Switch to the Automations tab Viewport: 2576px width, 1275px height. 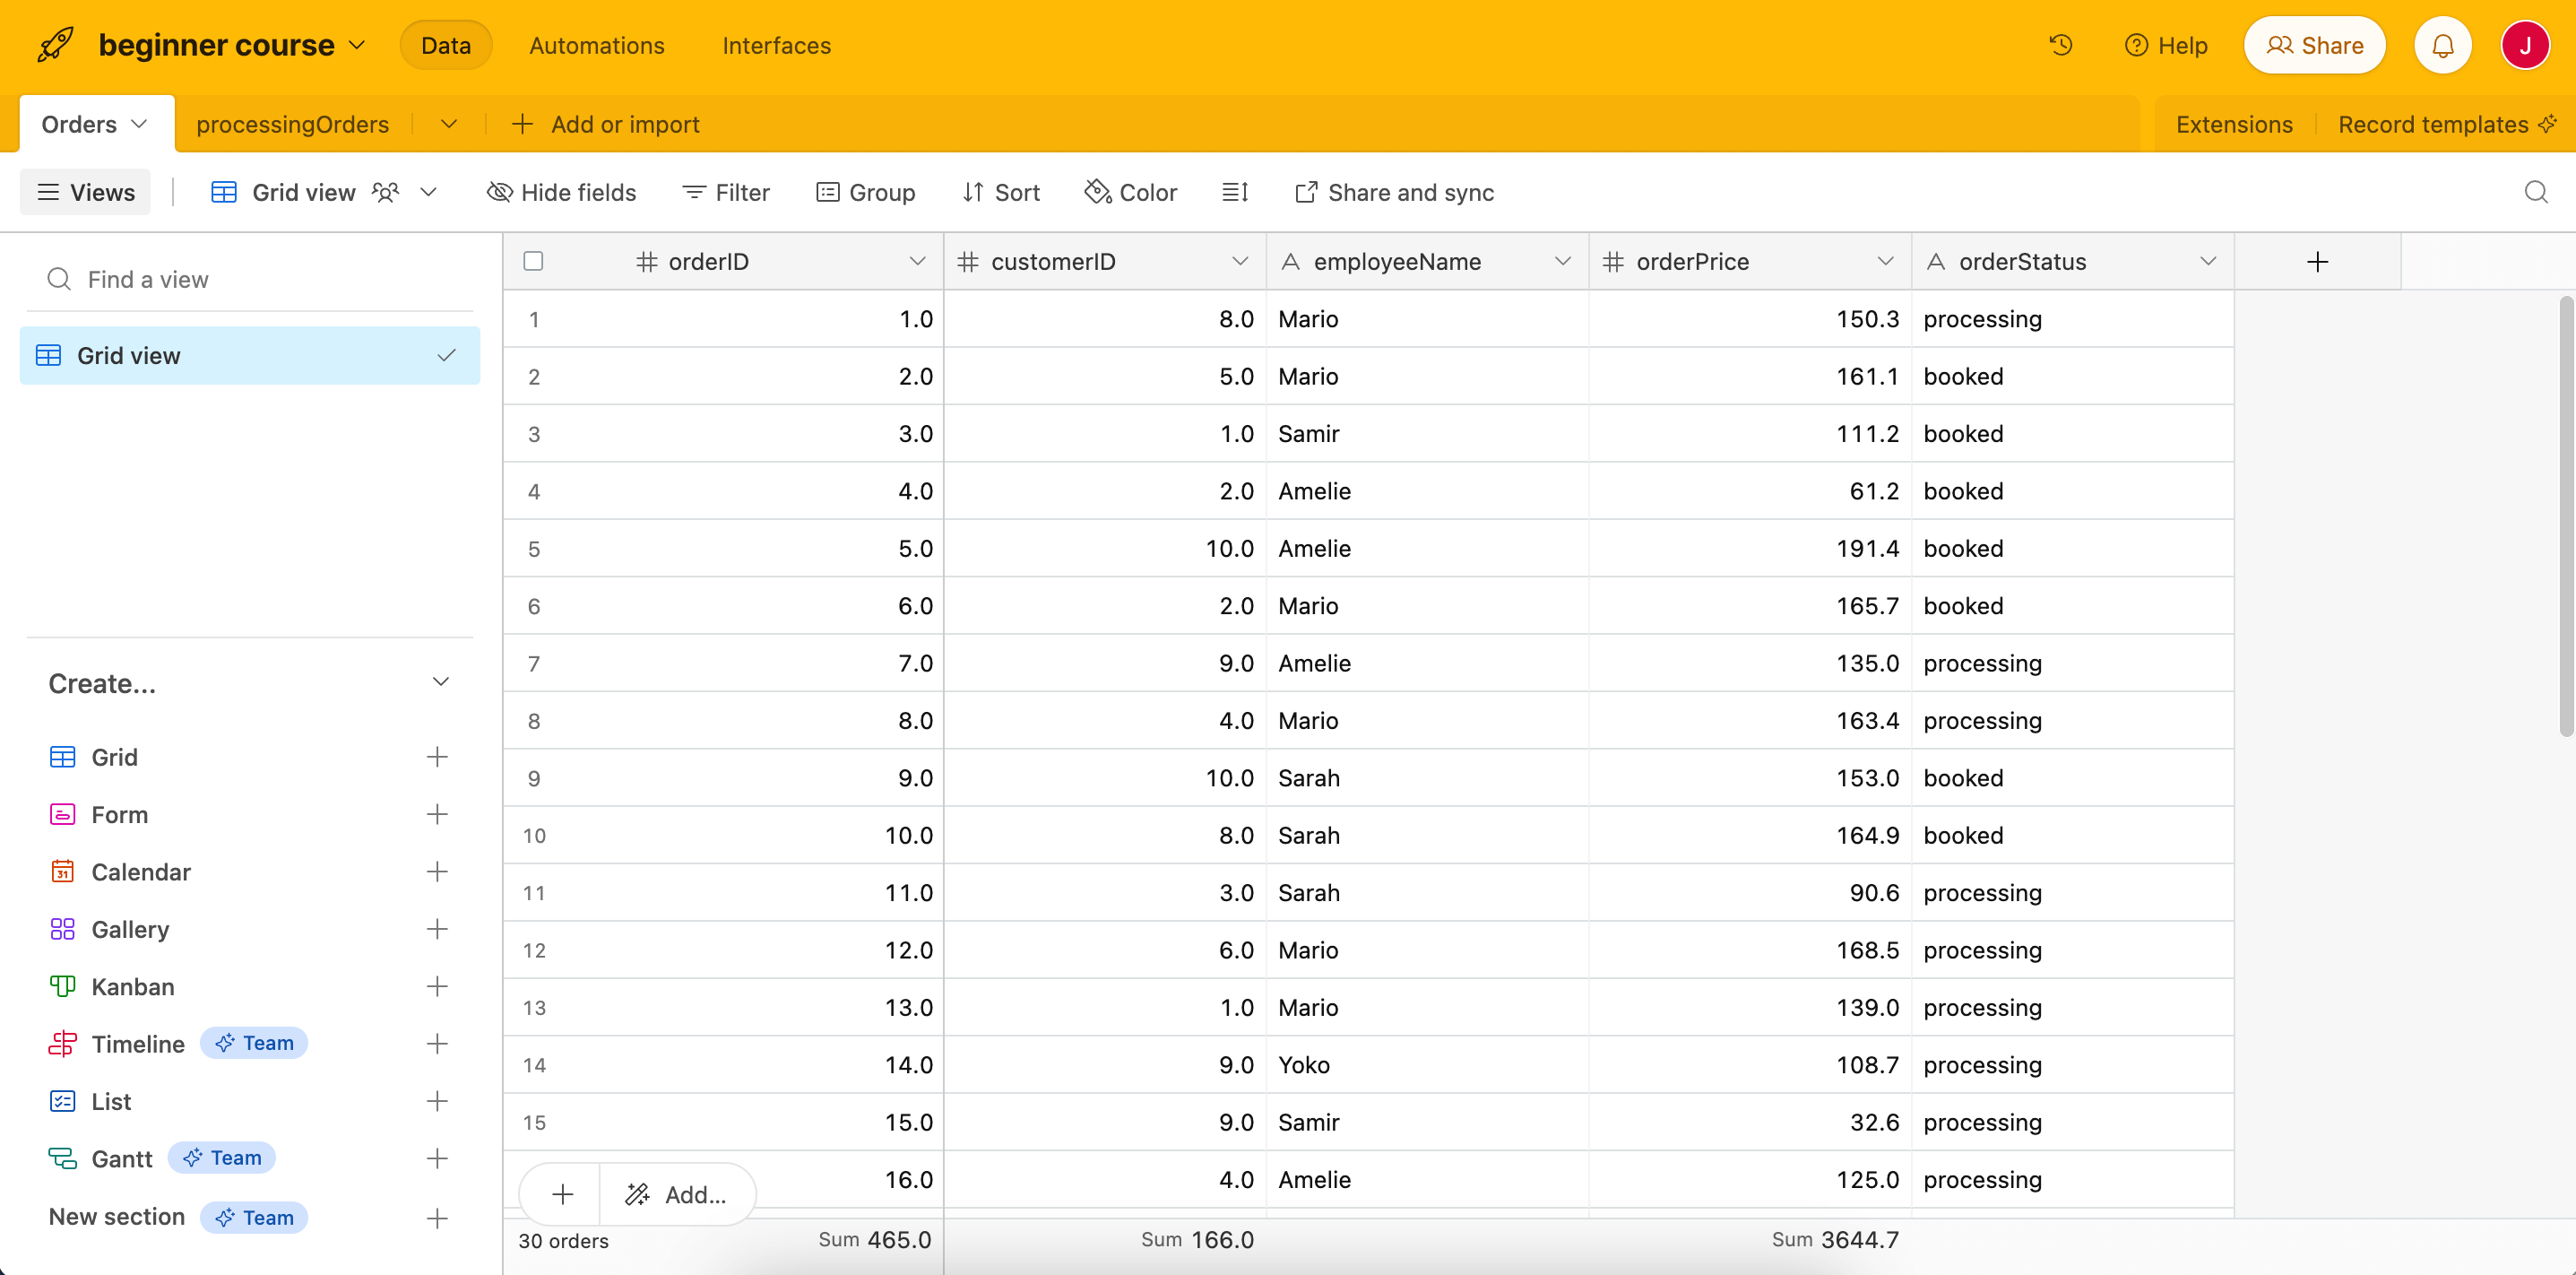coord(596,45)
